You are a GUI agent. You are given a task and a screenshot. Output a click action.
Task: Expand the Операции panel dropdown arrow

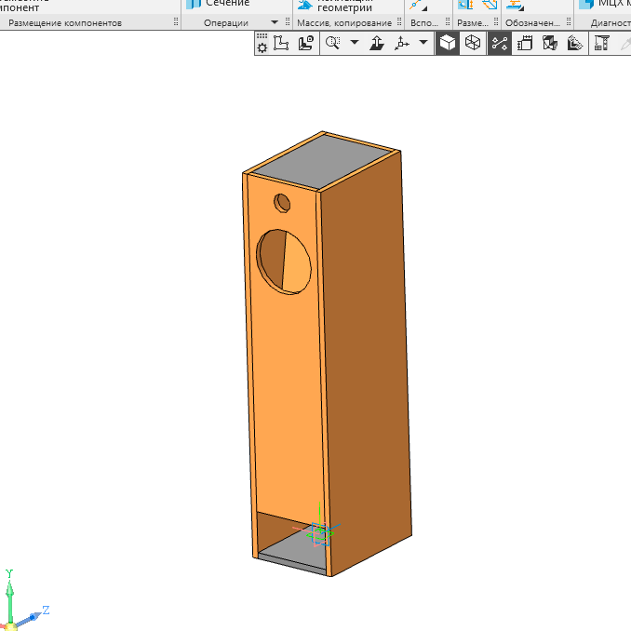(x=275, y=22)
